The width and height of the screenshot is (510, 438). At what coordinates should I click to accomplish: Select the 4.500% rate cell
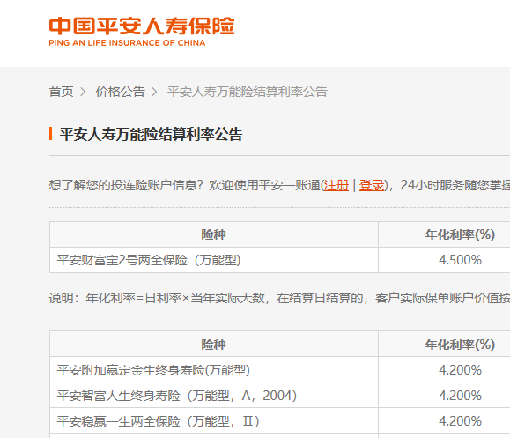click(x=460, y=260)
